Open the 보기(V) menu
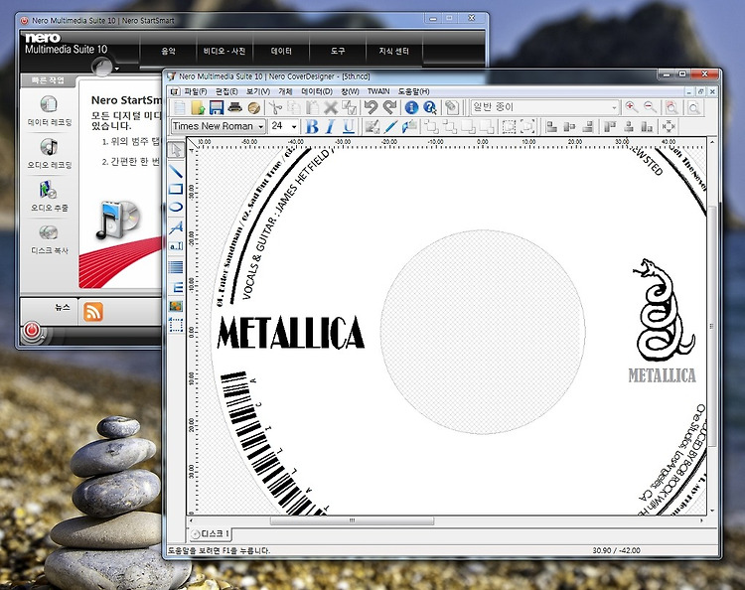745x590 pixels. pyautogui.click(x=257, y=91)
